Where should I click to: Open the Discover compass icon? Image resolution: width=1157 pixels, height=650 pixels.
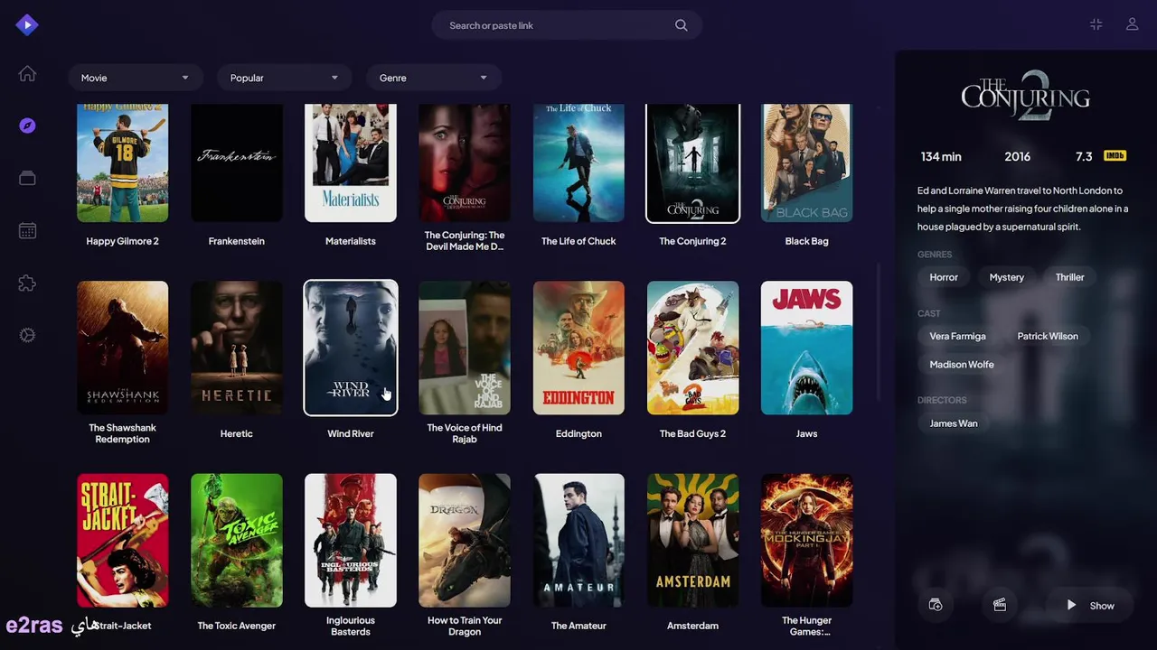click(27, 125)
